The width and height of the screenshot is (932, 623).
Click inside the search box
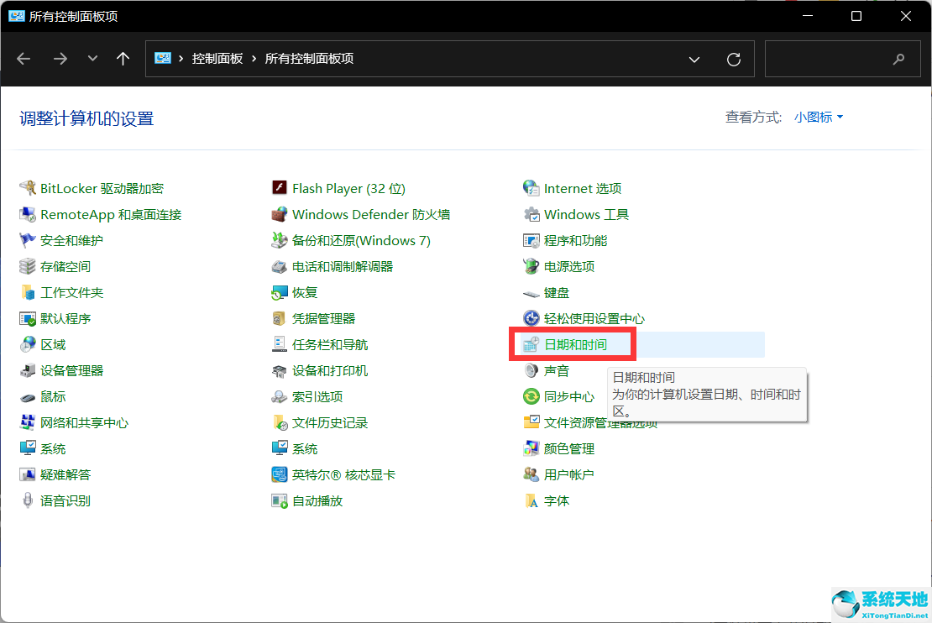(840, 59)
